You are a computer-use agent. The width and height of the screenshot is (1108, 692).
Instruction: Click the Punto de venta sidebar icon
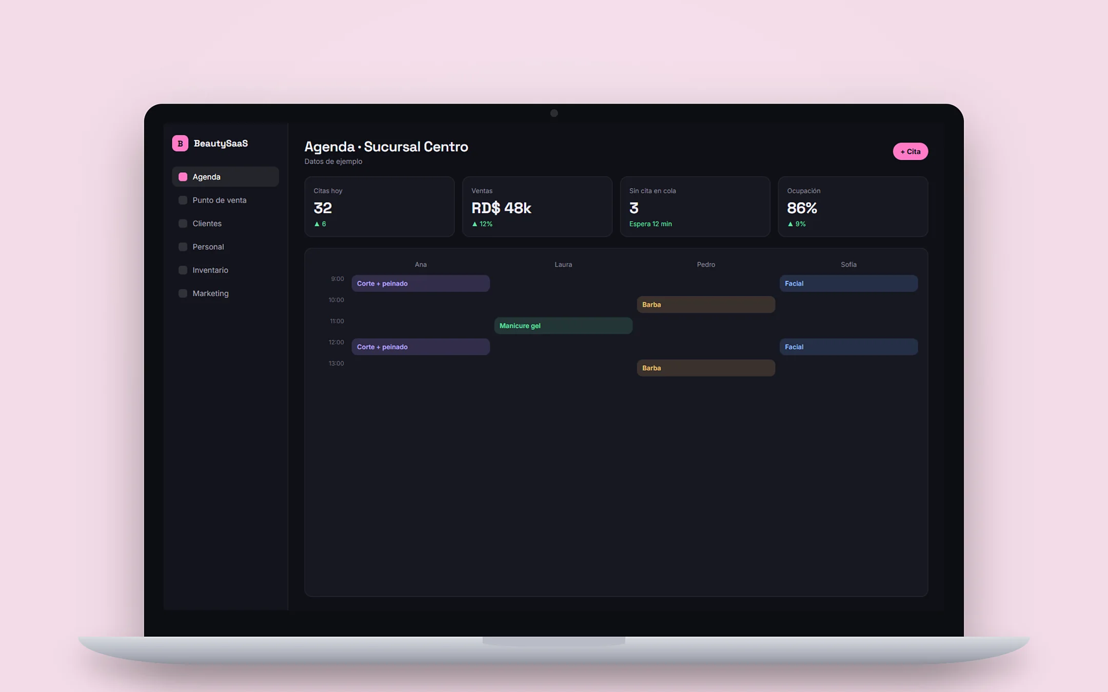pos(183,200)
